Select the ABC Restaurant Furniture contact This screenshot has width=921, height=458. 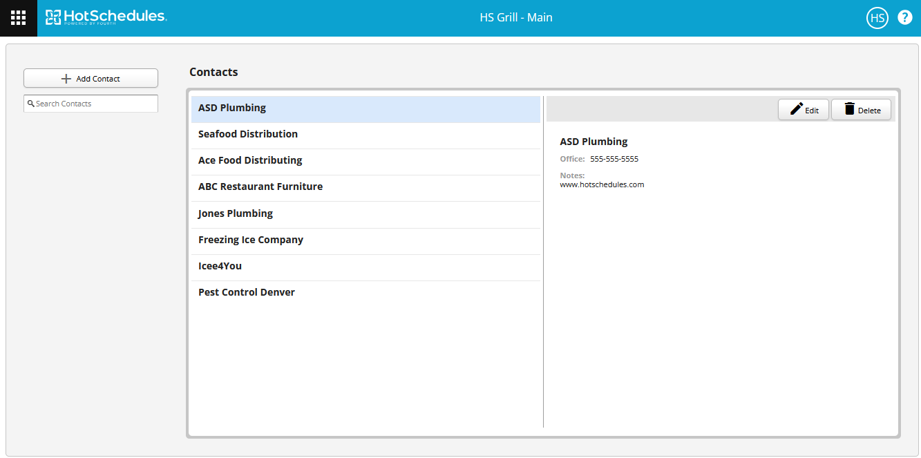(x=365, y=188)
